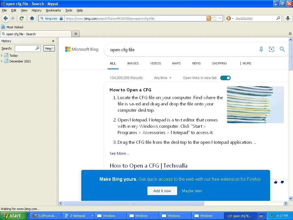
Task: Open the MORE results menu
Action: 245,63
